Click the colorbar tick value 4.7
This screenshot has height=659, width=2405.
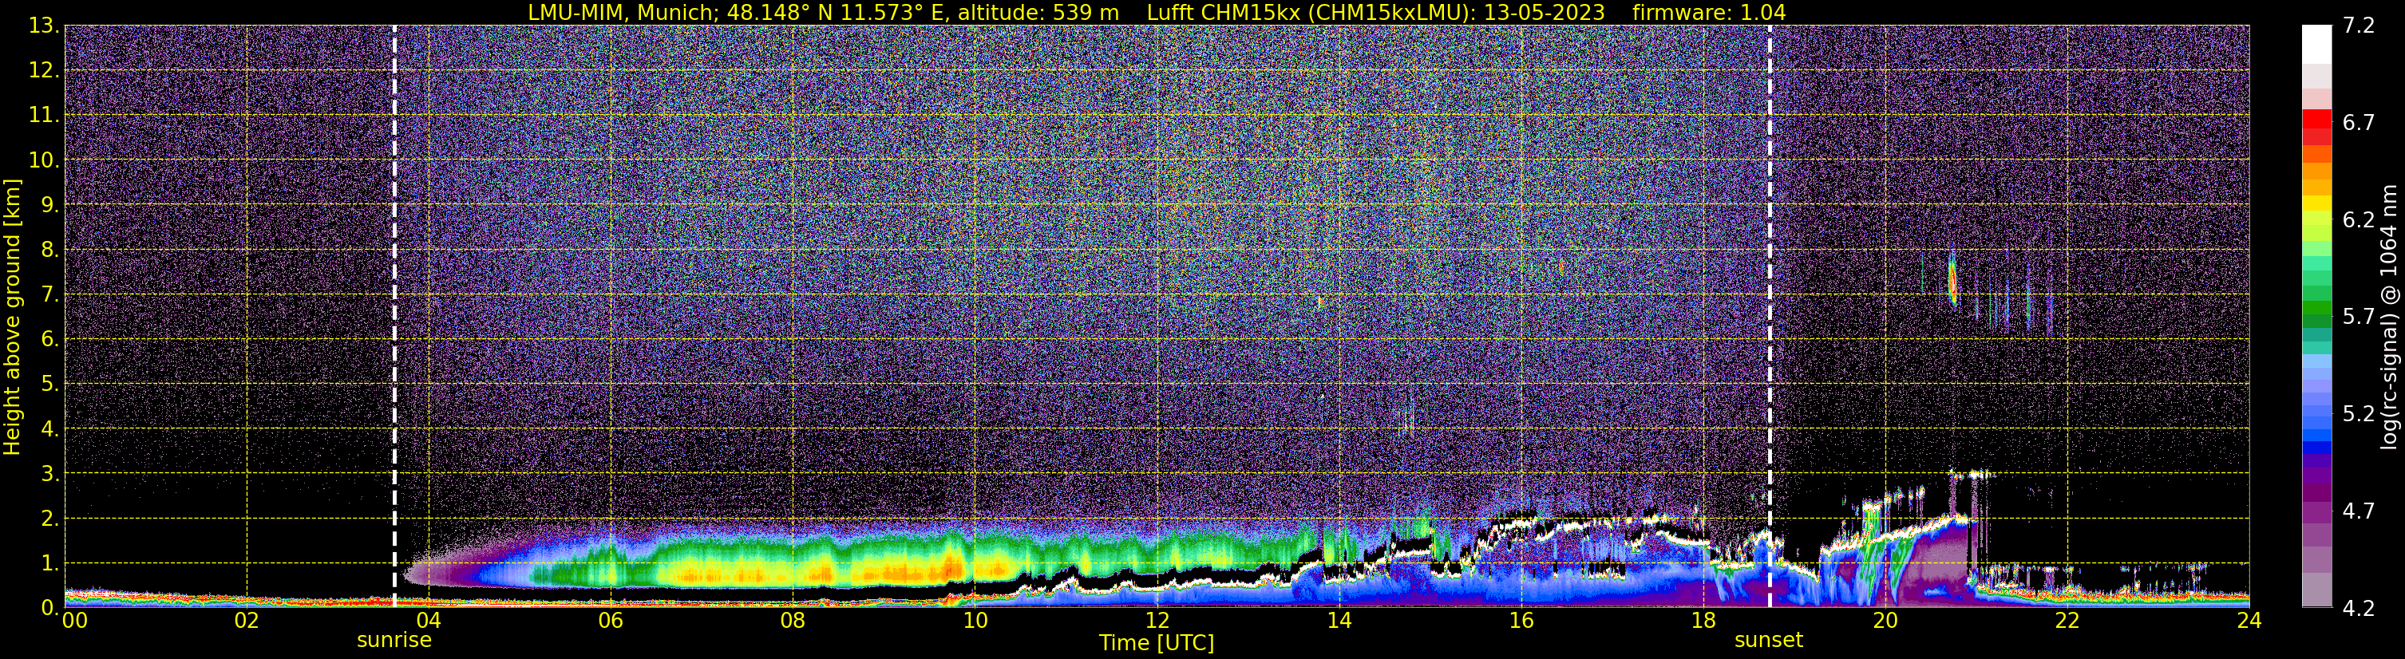pos(2359,511)
